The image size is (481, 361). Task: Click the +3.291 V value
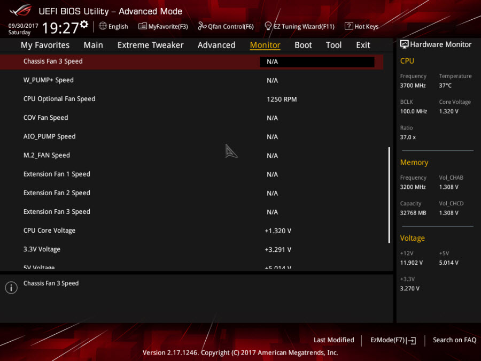coord(278,250)
